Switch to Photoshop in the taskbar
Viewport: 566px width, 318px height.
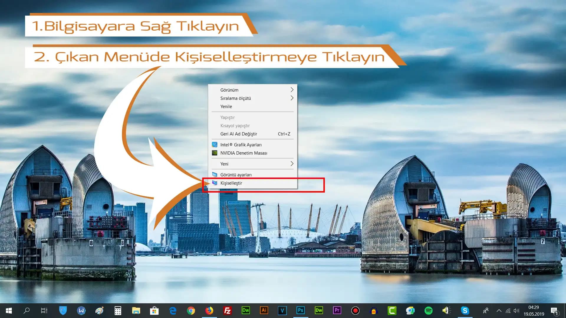(300, 310)
